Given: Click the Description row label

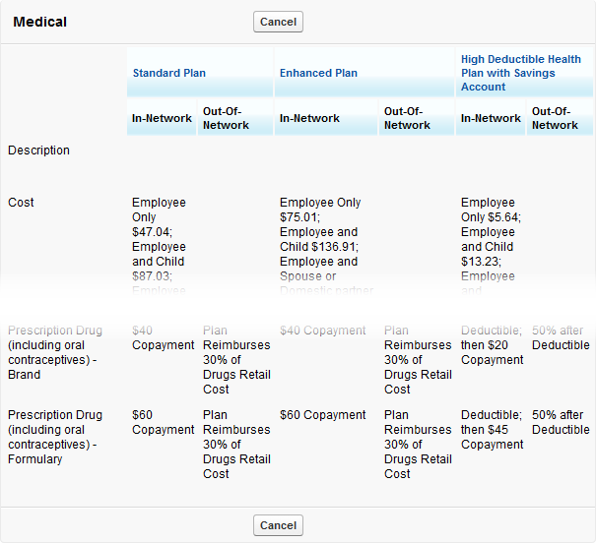Looking at the screenshot, I should point(38,151).
